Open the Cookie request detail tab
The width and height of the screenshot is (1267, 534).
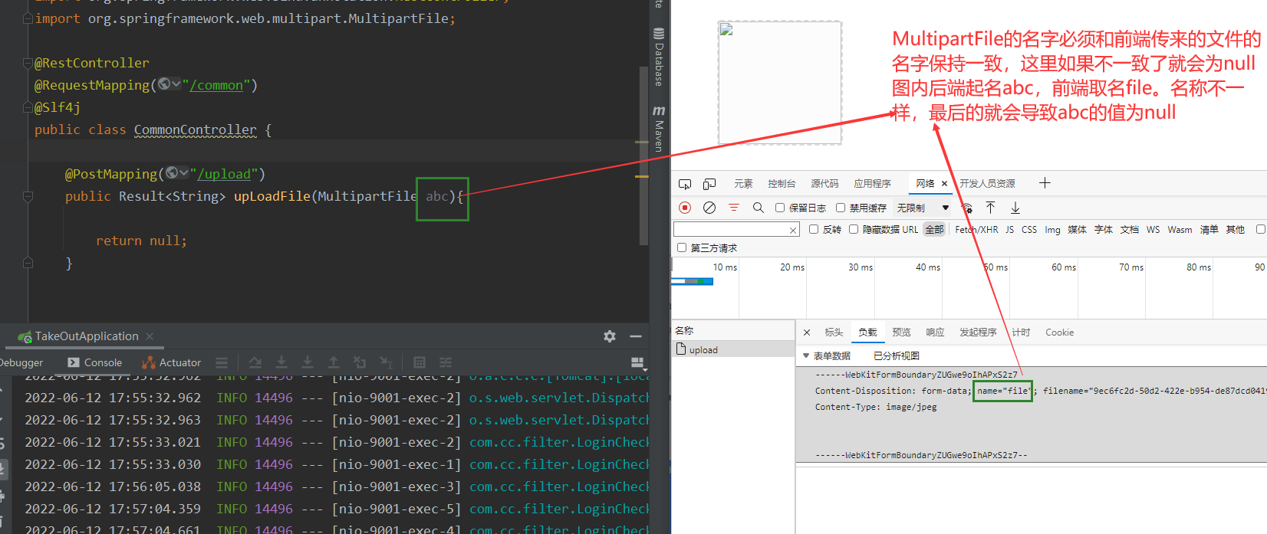[x=1059, y=333]
